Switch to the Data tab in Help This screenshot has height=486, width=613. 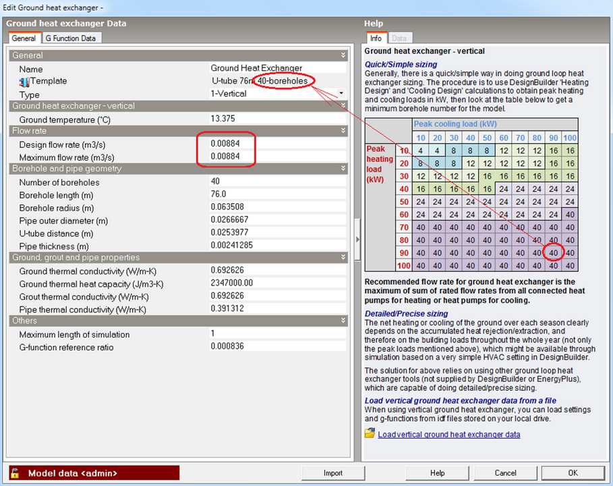pos(399,38)
